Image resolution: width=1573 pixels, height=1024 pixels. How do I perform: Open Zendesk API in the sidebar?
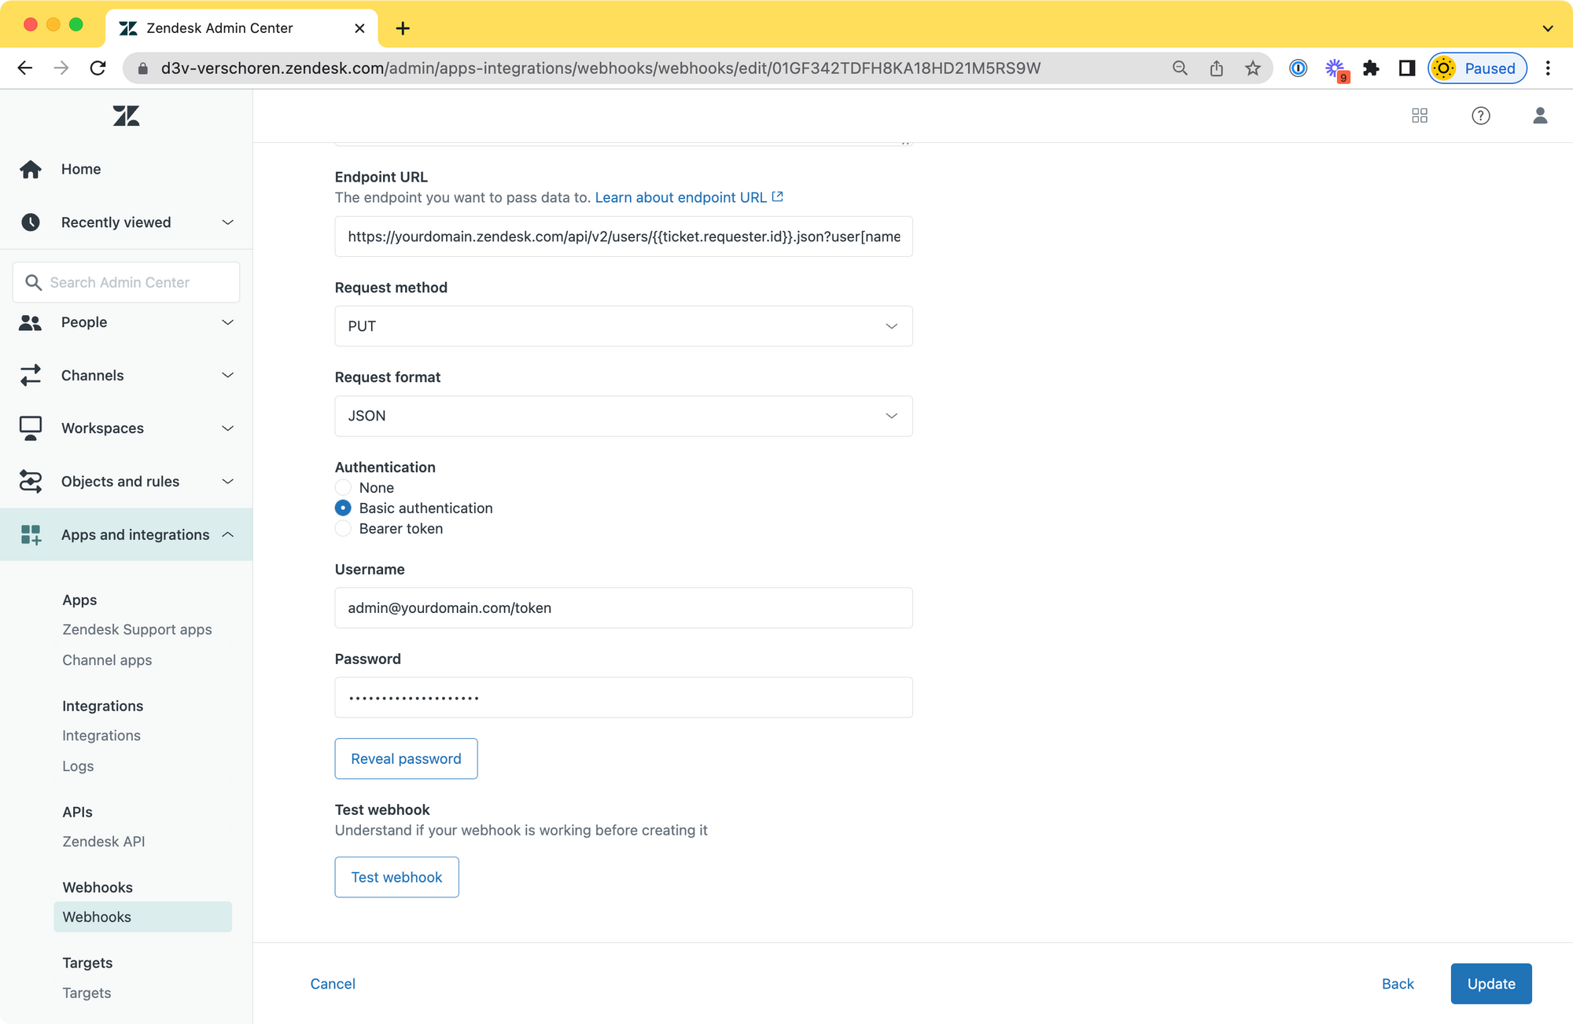point(104,842)
